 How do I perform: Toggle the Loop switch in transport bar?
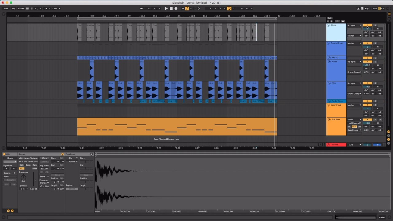tap(229, 9)
